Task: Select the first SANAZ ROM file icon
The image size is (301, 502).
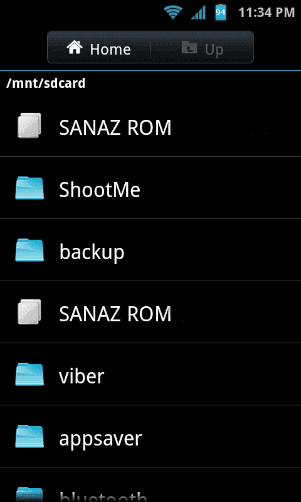Action: pos(29,125)
